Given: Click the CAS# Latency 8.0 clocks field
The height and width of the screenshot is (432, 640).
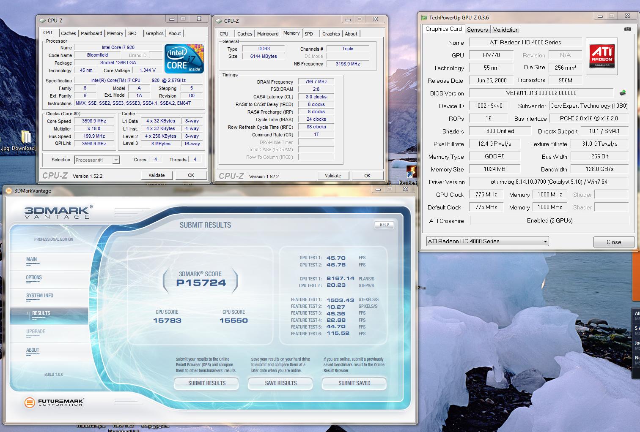Looking at the screenshot, I should pyautogui.click(x=316, y=97).
